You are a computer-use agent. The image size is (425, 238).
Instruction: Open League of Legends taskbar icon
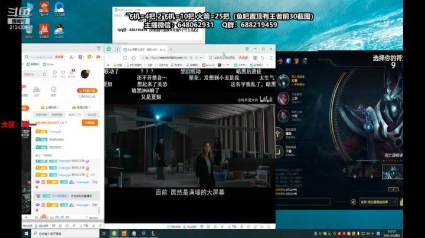(x=153, y=233)
